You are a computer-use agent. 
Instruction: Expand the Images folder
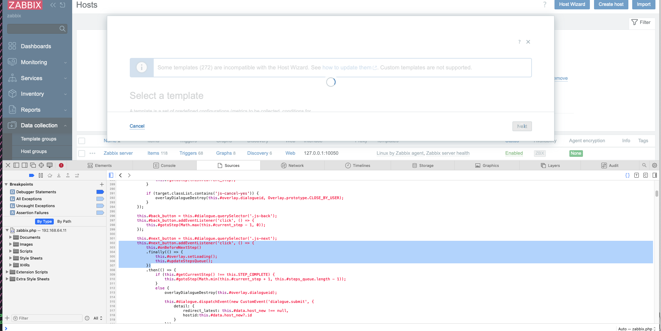10,244
